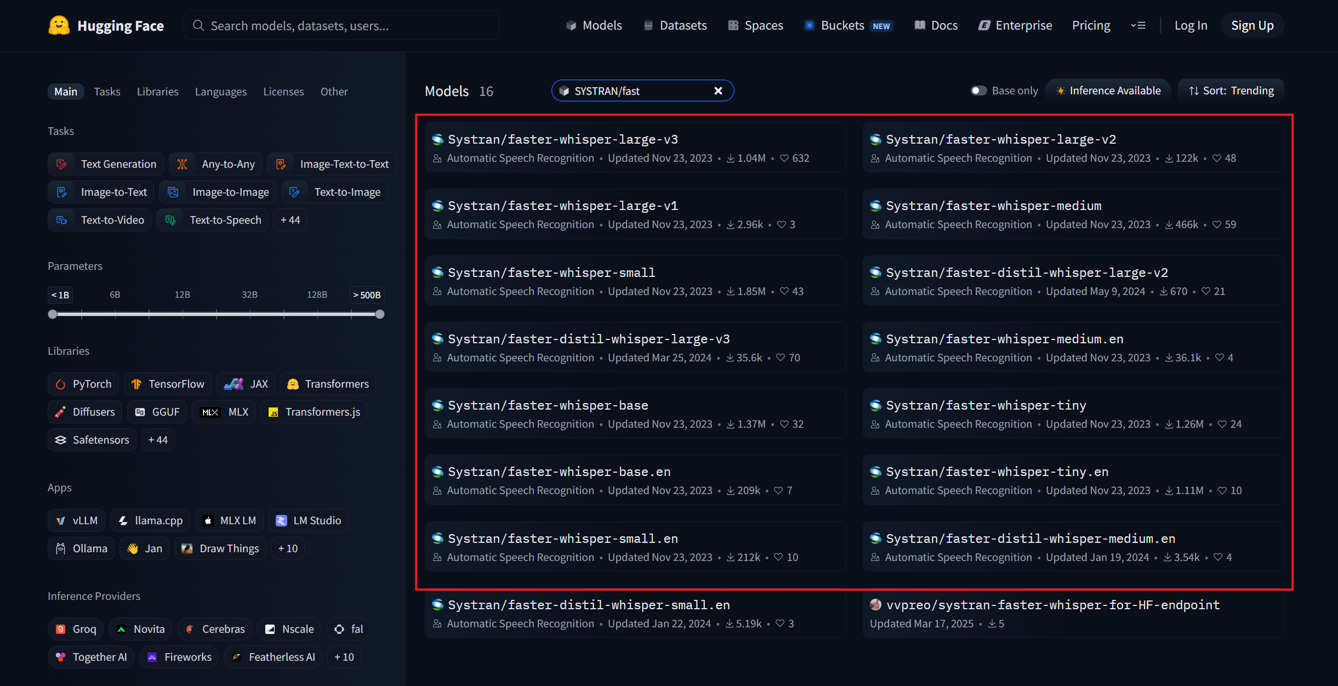This screenshot has width=1338, height=686.
Task: Toggle the MLX library filter
Action: pyautogui.click(x=224, y=412)
